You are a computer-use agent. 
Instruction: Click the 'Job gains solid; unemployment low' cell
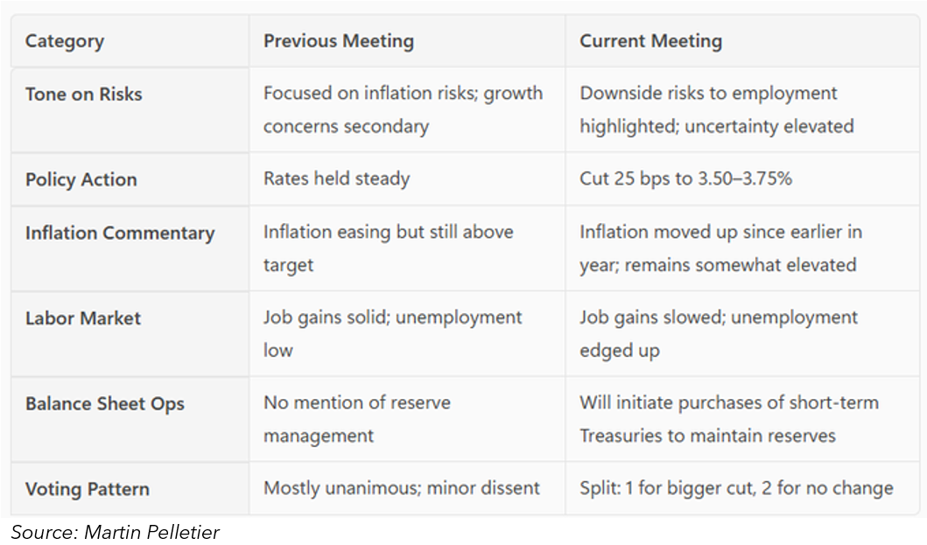tap(392, 333)
